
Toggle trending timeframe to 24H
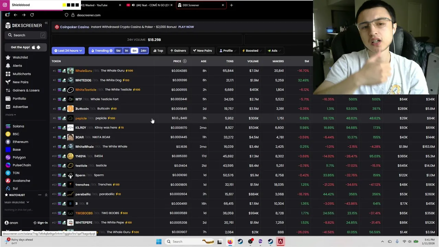[x=143, y=51]
